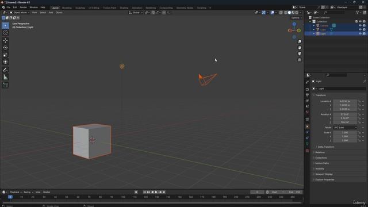The height and width of the screenshot is (207, 368).
Task: Expand the Delta Transform panel
Action: click(x=326, y=147)
